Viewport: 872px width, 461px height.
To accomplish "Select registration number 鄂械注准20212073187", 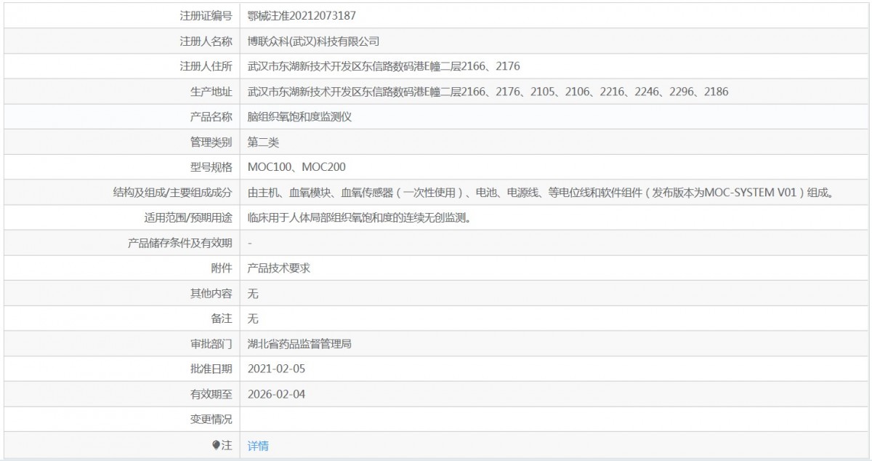I will [x=302, y=15].
